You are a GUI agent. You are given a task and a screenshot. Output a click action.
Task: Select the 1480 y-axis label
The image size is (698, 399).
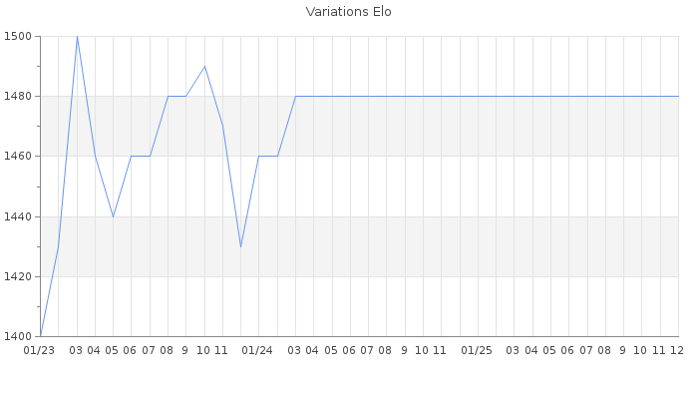[x=19, y=97]
